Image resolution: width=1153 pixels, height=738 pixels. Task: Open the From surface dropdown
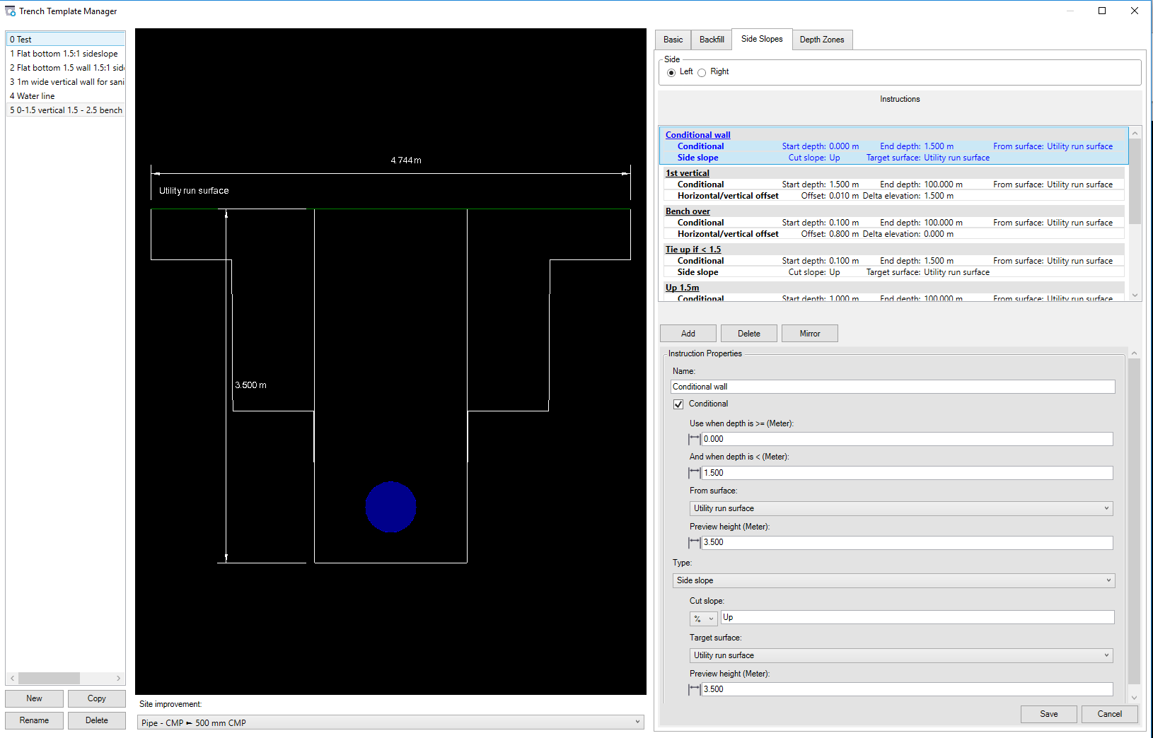1107,508
